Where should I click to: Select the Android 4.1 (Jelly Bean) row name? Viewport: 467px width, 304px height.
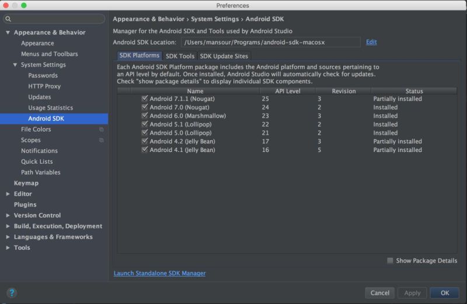point(182,150)
